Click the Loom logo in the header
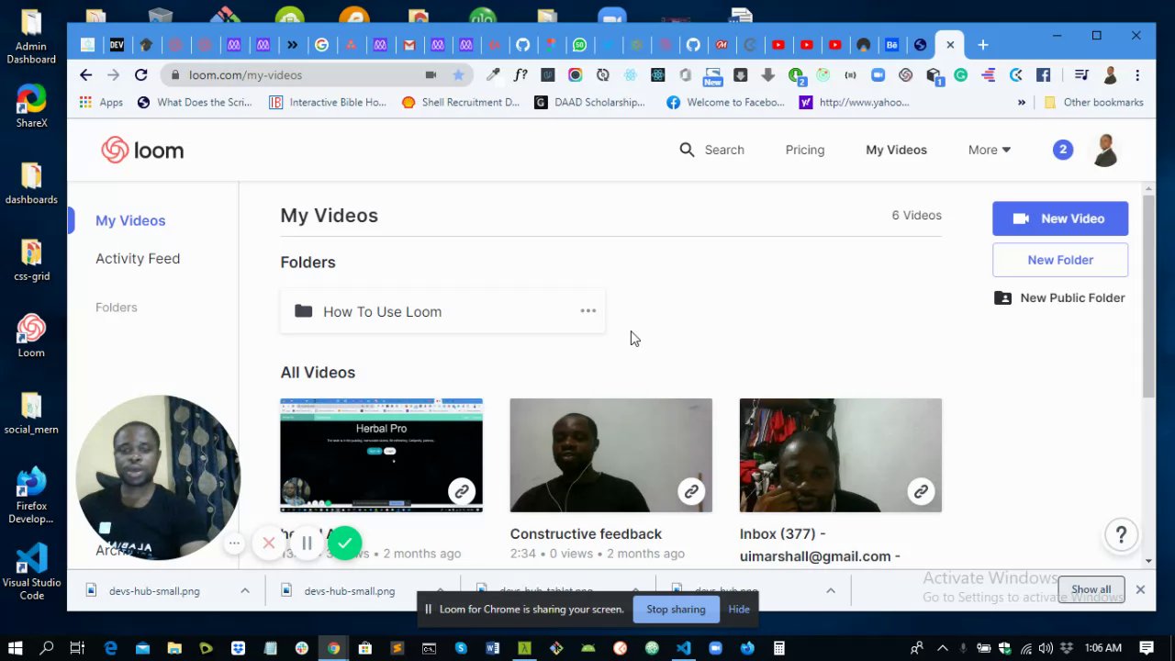1175x661 pixels. point(142,150)
